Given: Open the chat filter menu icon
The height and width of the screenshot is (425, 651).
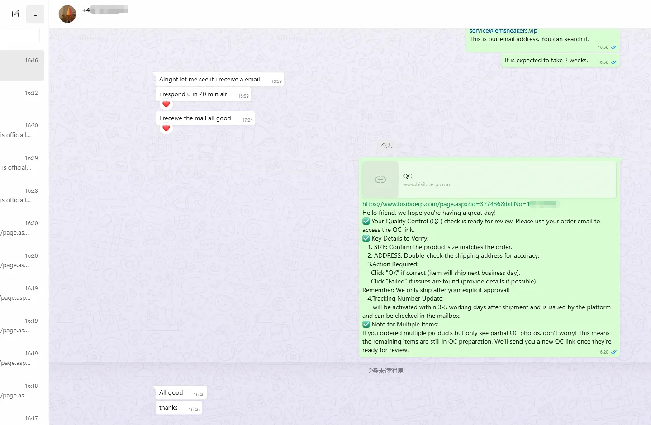Looking at the screenshot, I should pos(35,14).
